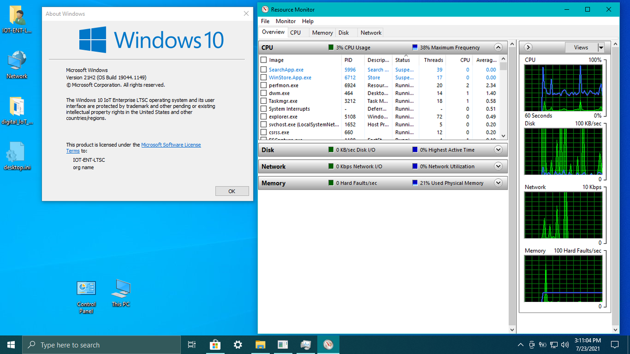
Task: Open the Monitor menu
Action: click(x=285, y=21)
